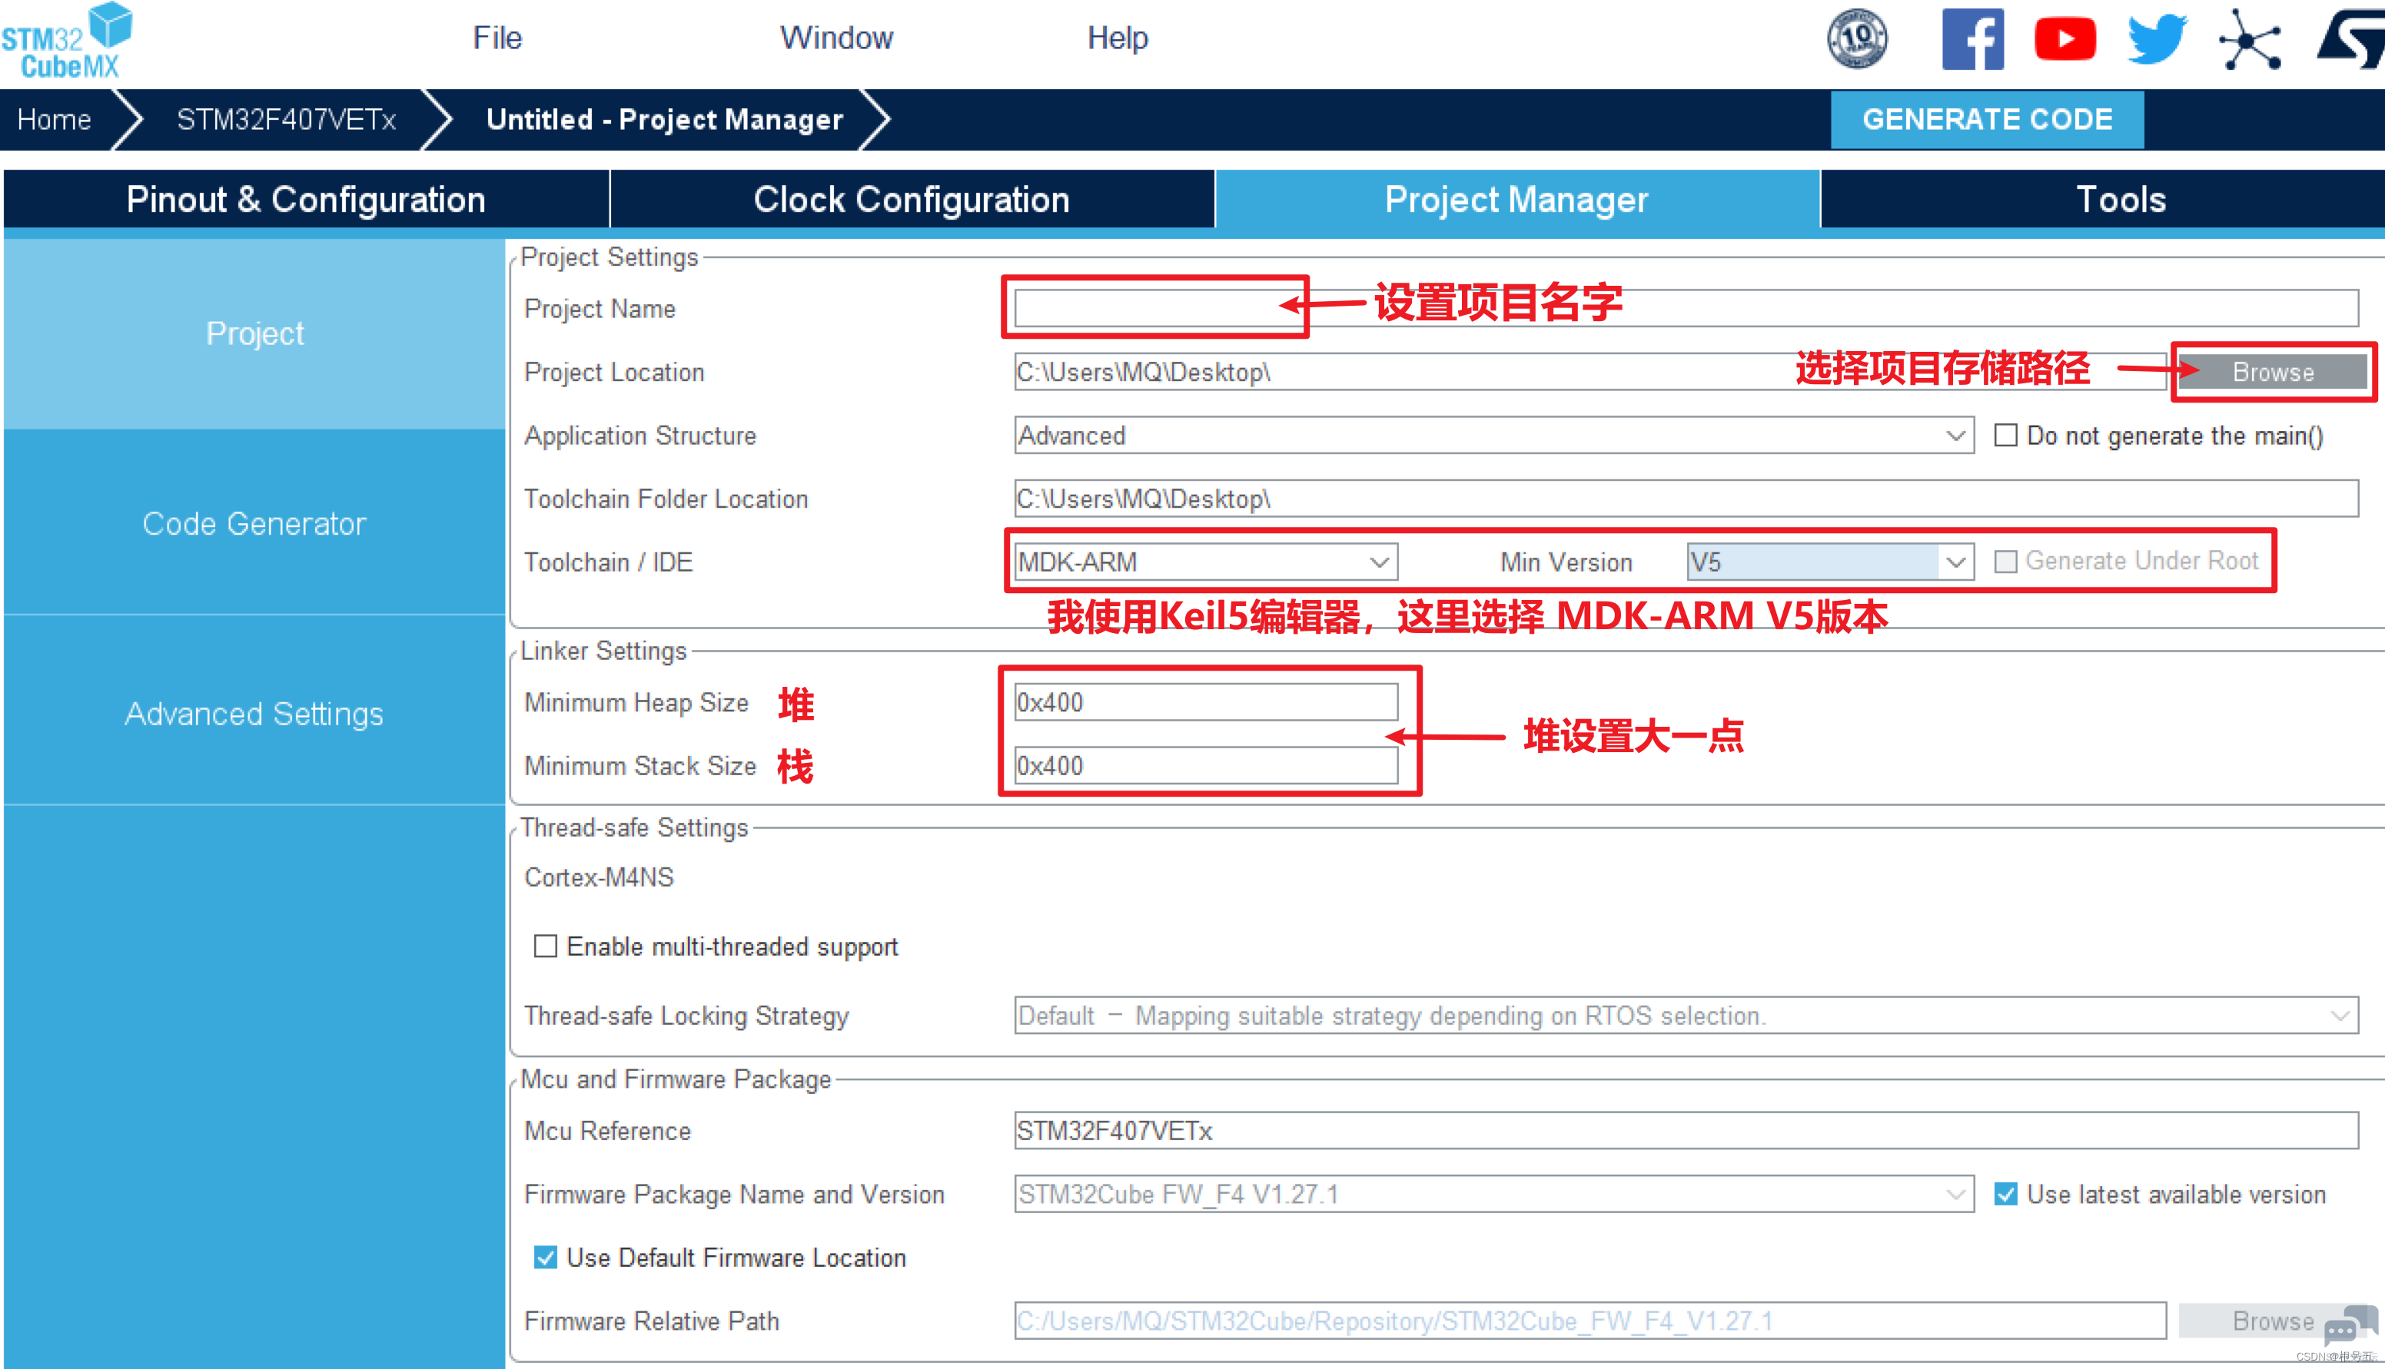The image size is (2385, 1369).
Task: Open the chat feedback bubble icon
Action: (2350, 1326)
